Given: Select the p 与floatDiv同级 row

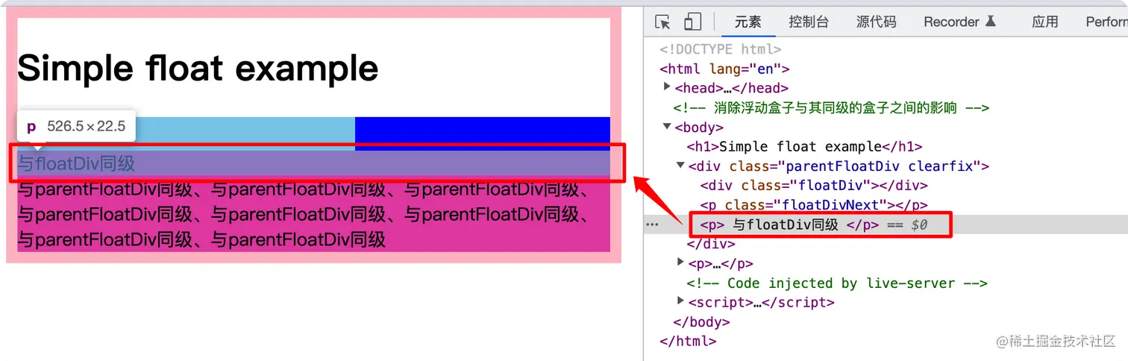Looking at the screenshot, I should [885, 224].
